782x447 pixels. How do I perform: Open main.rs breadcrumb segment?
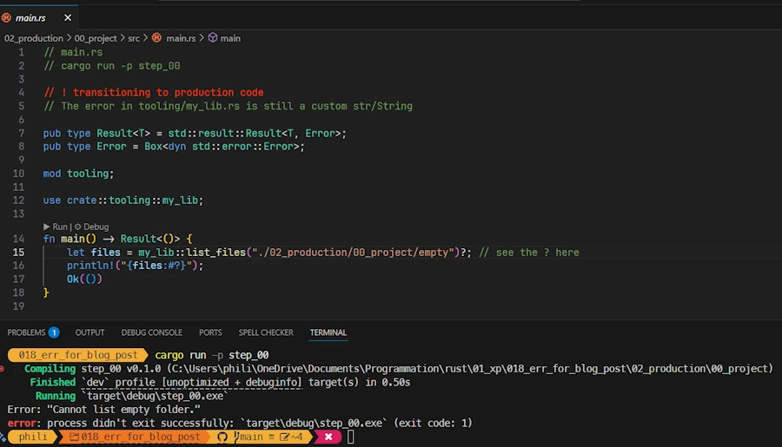181,38
